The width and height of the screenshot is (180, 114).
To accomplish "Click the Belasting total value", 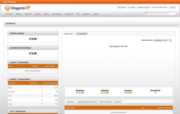I will [x=105, y=93].
